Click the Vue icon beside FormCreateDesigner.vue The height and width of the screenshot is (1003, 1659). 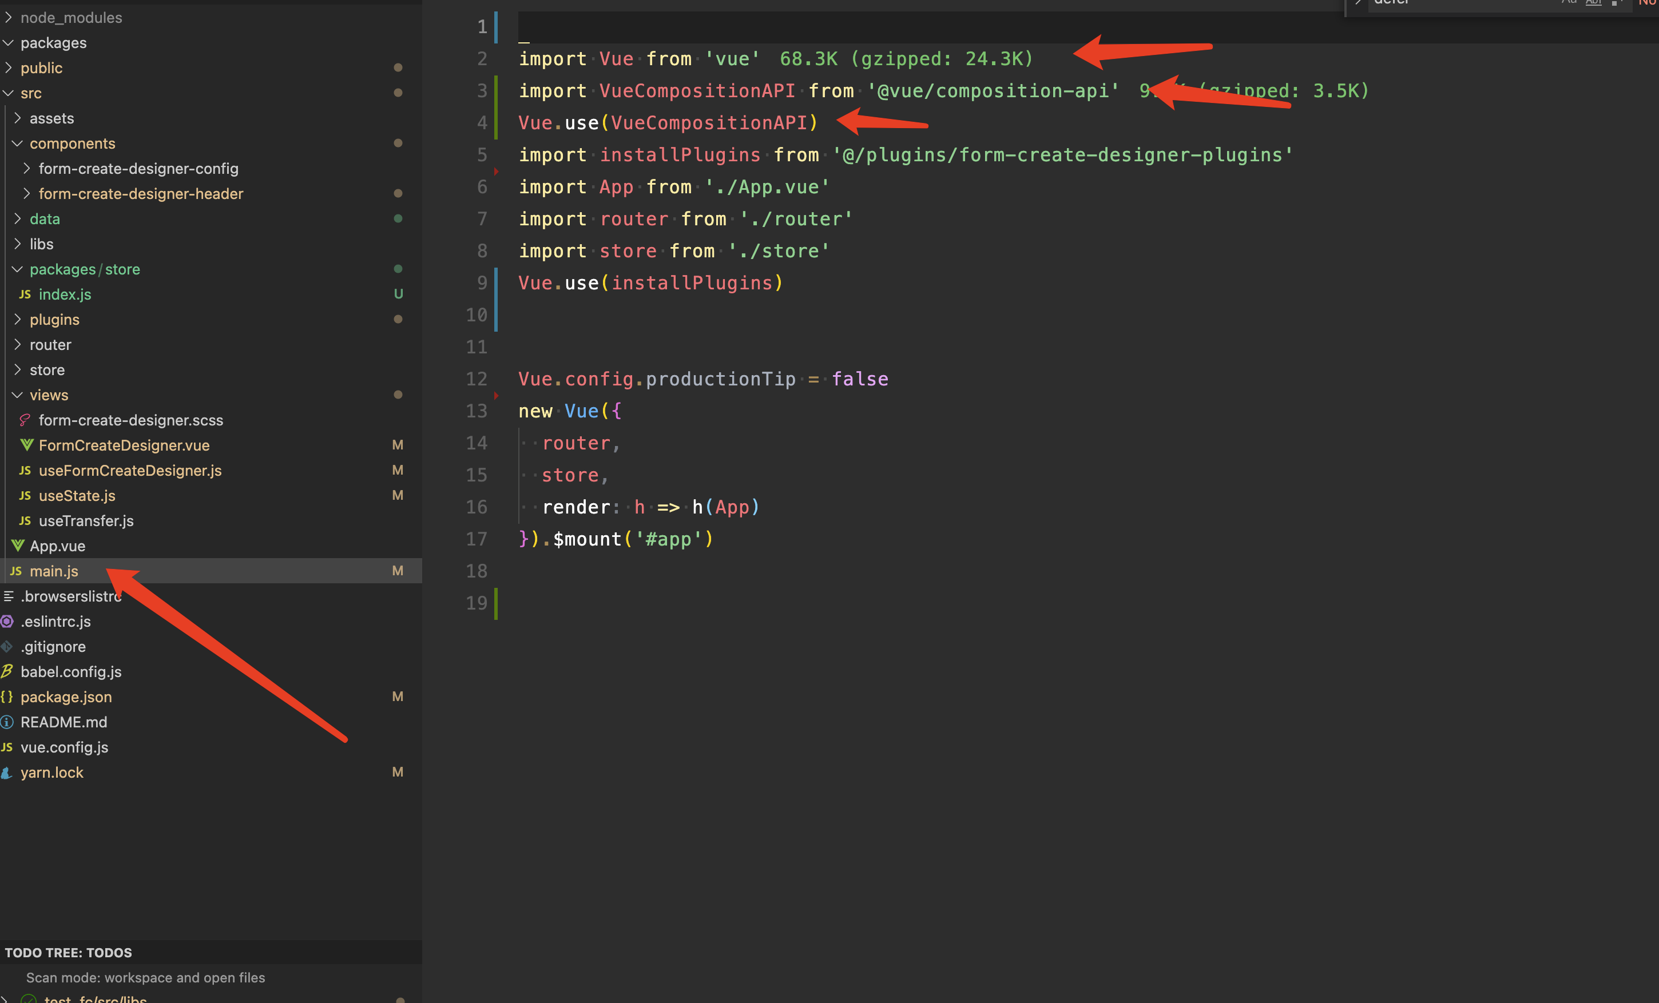(x=27, y=445)
